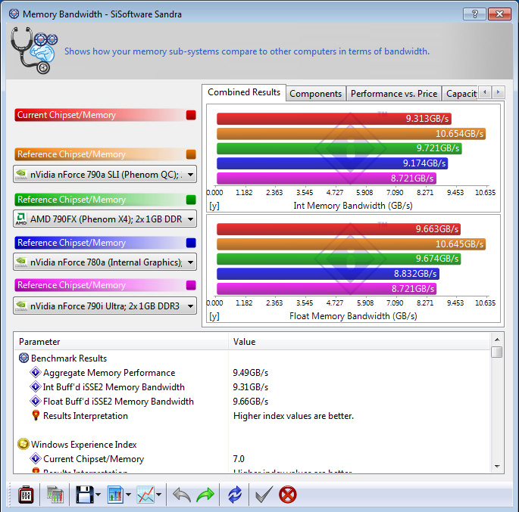Expand the save icon's dropdown arrow
519x512 pixels.
[x=98, y=495]
